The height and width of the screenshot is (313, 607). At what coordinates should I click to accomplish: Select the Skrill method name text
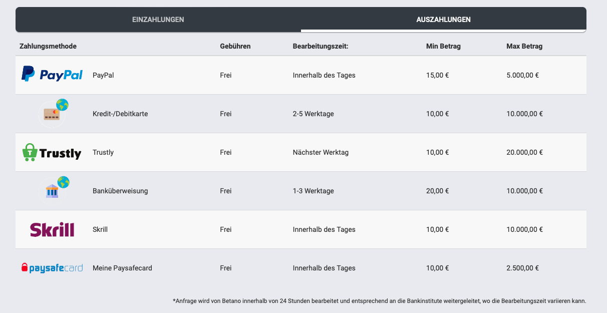(x=100, y=229)
